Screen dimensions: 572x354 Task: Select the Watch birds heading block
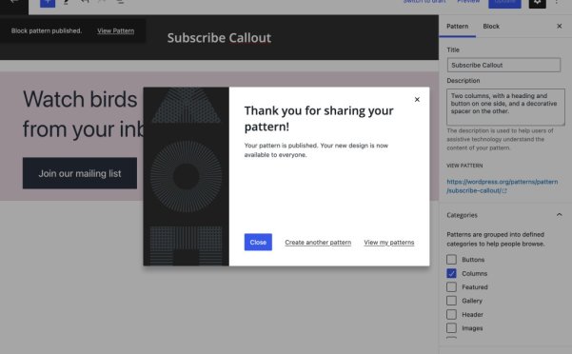(x=83, y=114)
